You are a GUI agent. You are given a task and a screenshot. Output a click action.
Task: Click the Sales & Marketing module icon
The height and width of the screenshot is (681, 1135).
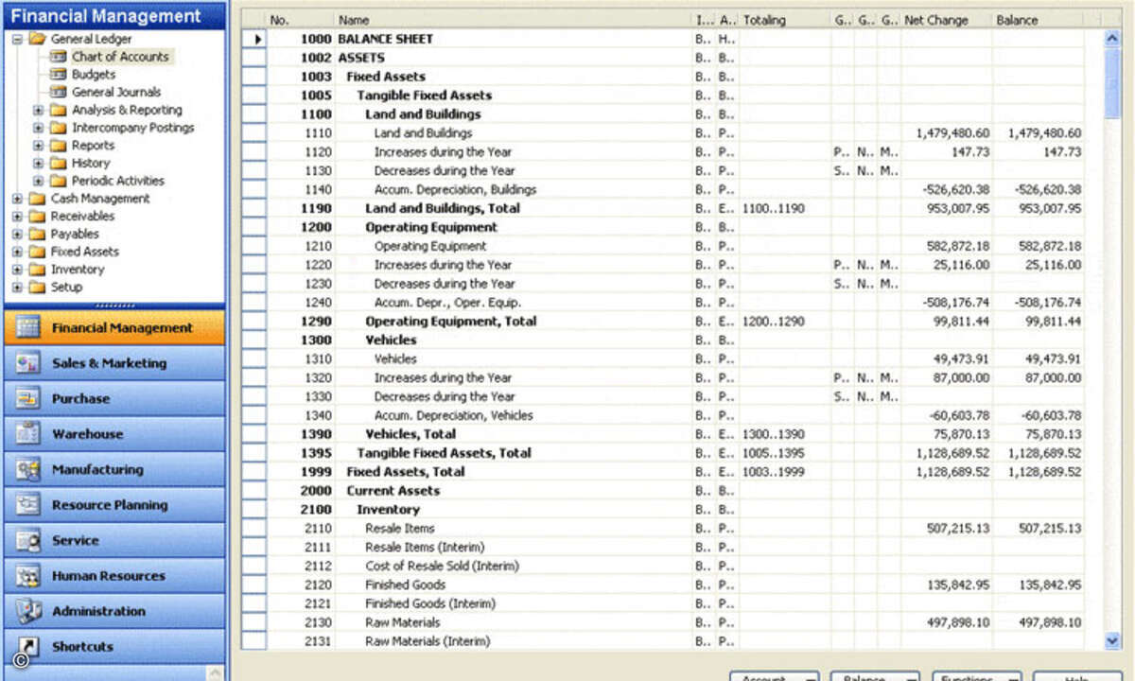27,363
